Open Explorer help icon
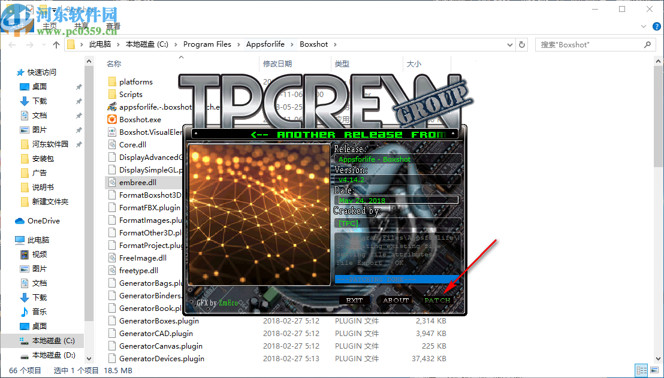 point(656,26)
